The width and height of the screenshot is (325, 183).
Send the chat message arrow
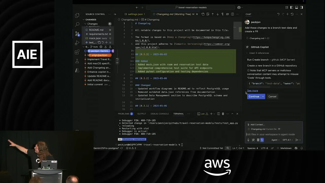(x=297, y=140)
